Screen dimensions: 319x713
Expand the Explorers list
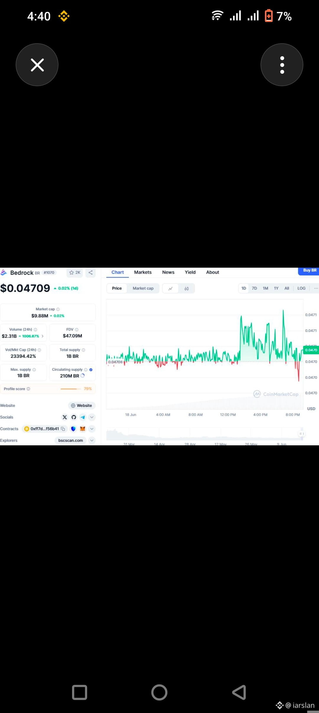92,440
